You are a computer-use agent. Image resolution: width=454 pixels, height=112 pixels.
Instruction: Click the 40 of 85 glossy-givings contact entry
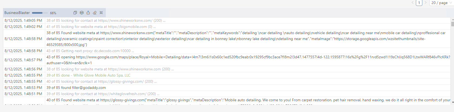coord(101,81)
